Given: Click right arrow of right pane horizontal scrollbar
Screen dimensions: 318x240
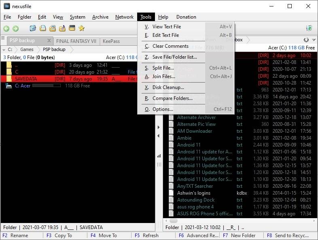Looking at the screenshot, I should tap(314, 221).
